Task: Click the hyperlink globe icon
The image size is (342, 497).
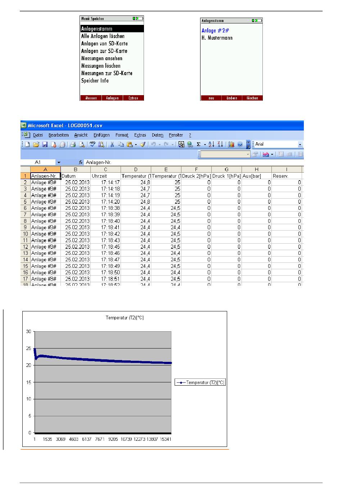Action: tap(190, 145)
